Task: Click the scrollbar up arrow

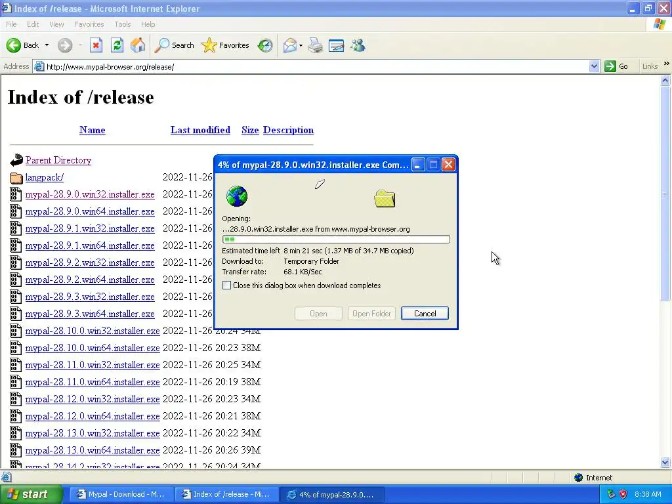Action: tap(665, 80)
